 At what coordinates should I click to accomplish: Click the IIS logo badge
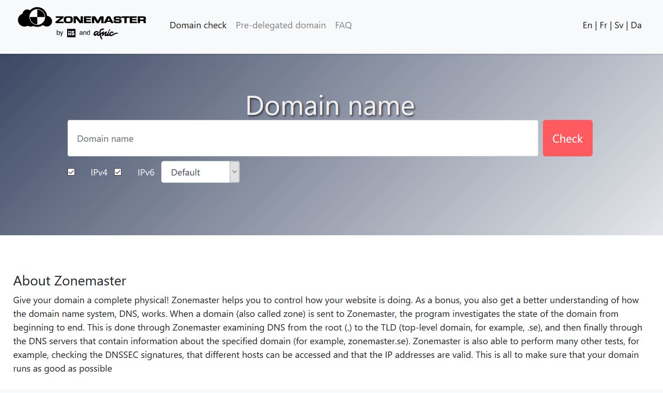tap(71, 33)
